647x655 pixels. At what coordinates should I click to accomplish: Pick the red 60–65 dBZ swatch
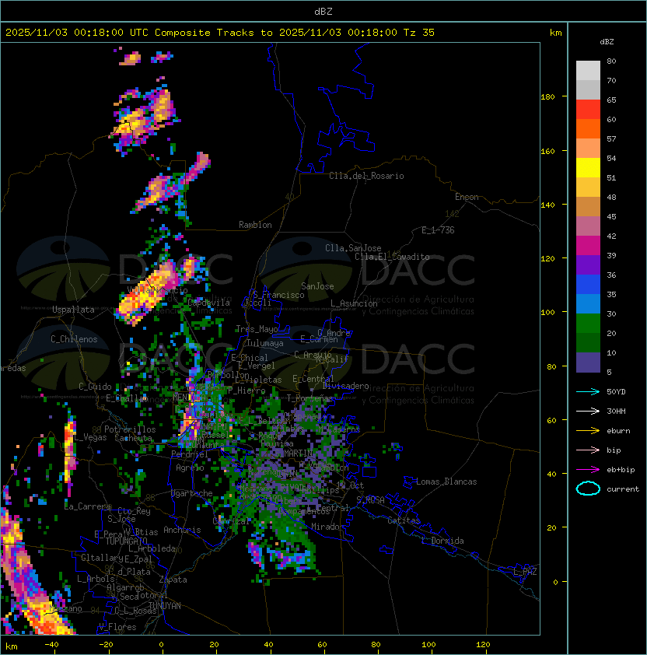588,110
